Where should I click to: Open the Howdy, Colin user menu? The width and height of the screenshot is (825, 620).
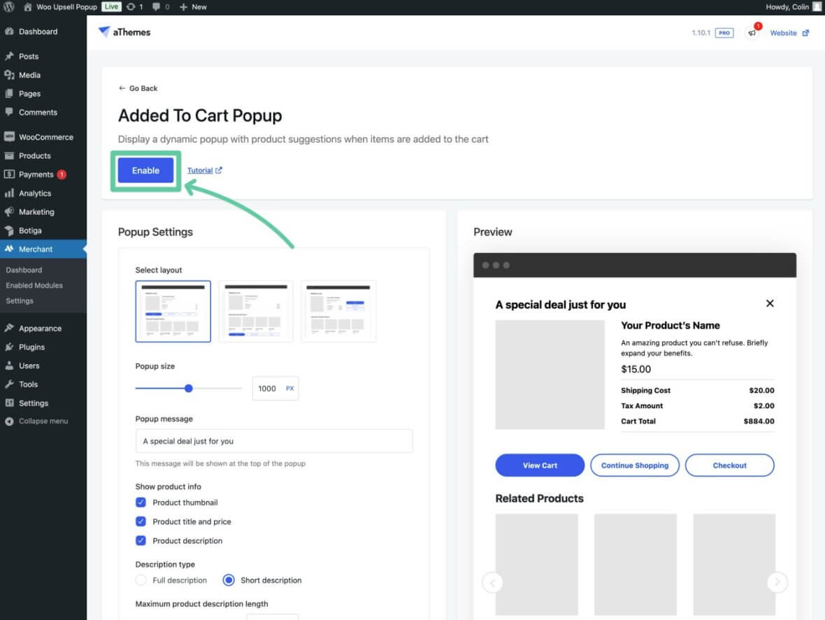pos(793,7)
